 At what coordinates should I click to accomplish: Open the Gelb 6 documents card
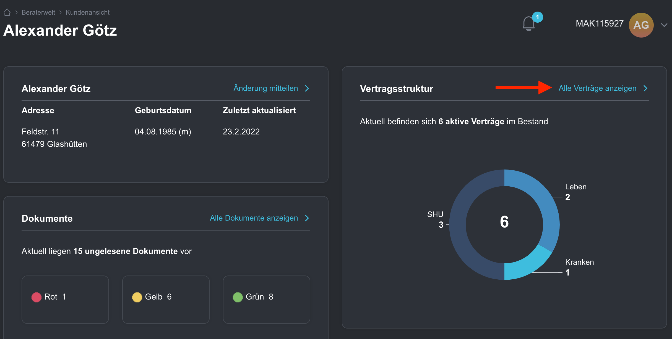[166, 300]
